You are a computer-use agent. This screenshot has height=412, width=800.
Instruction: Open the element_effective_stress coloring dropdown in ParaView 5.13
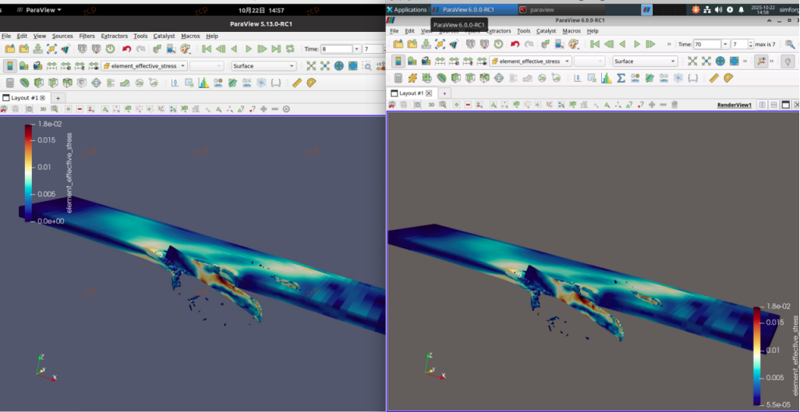[x=144, y=65]
